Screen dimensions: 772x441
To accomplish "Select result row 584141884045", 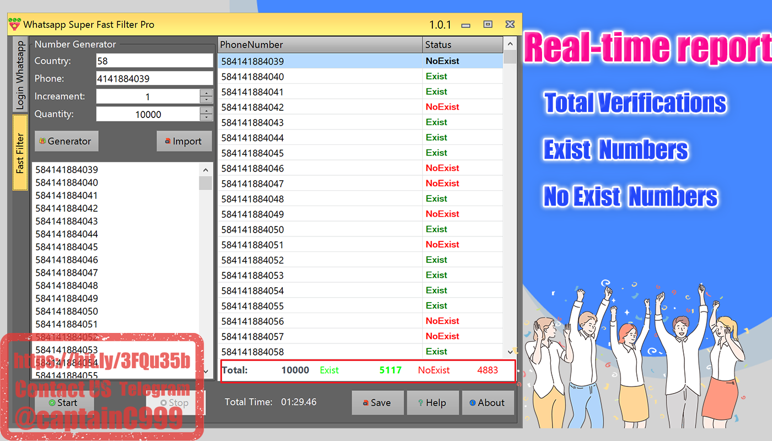I will 361,153.
